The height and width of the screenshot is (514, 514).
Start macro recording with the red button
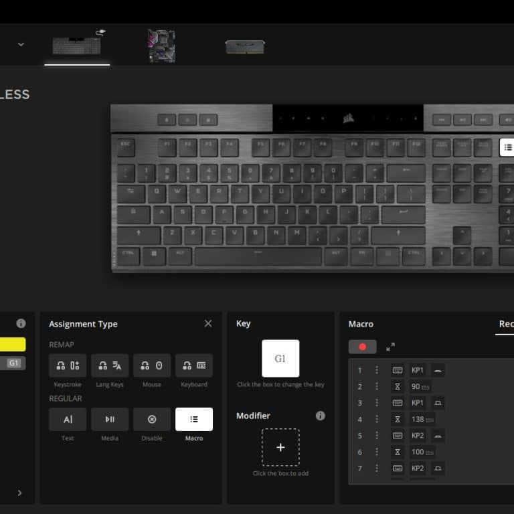click(362, 347)
